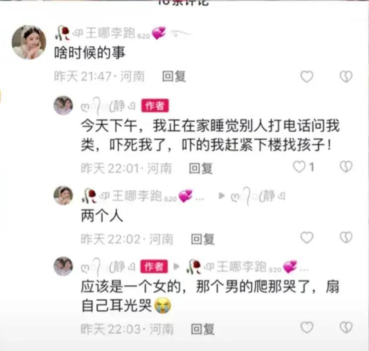Like the author's reply posted at 22:01
The width and height of the screenshot is (369, 351).
299,167
